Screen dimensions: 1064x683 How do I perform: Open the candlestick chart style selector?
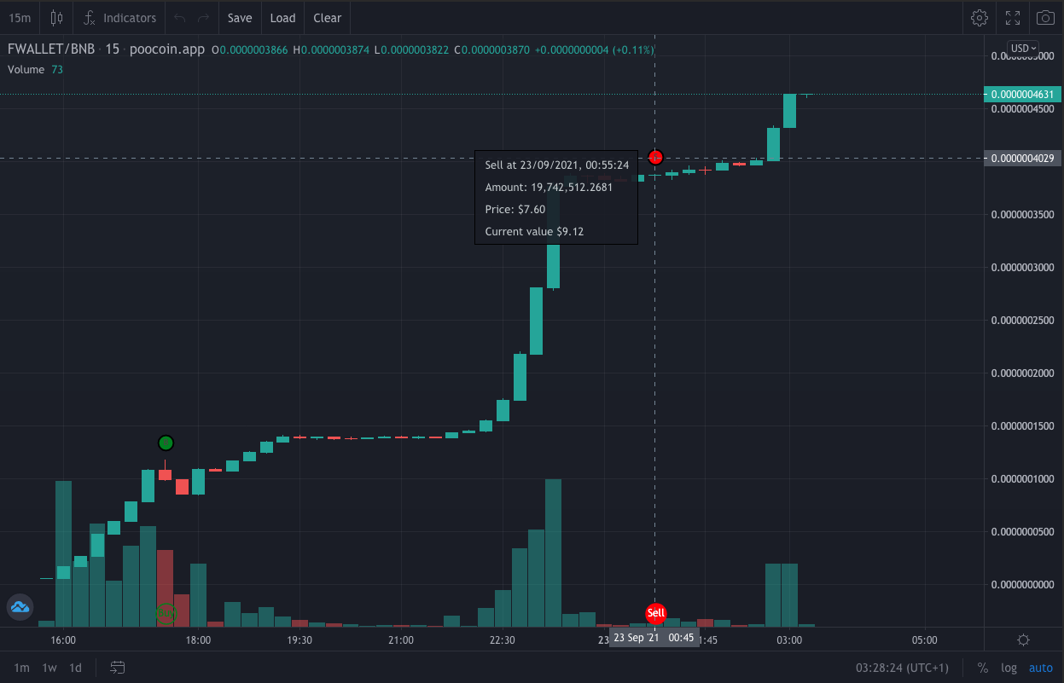(56, 17)
